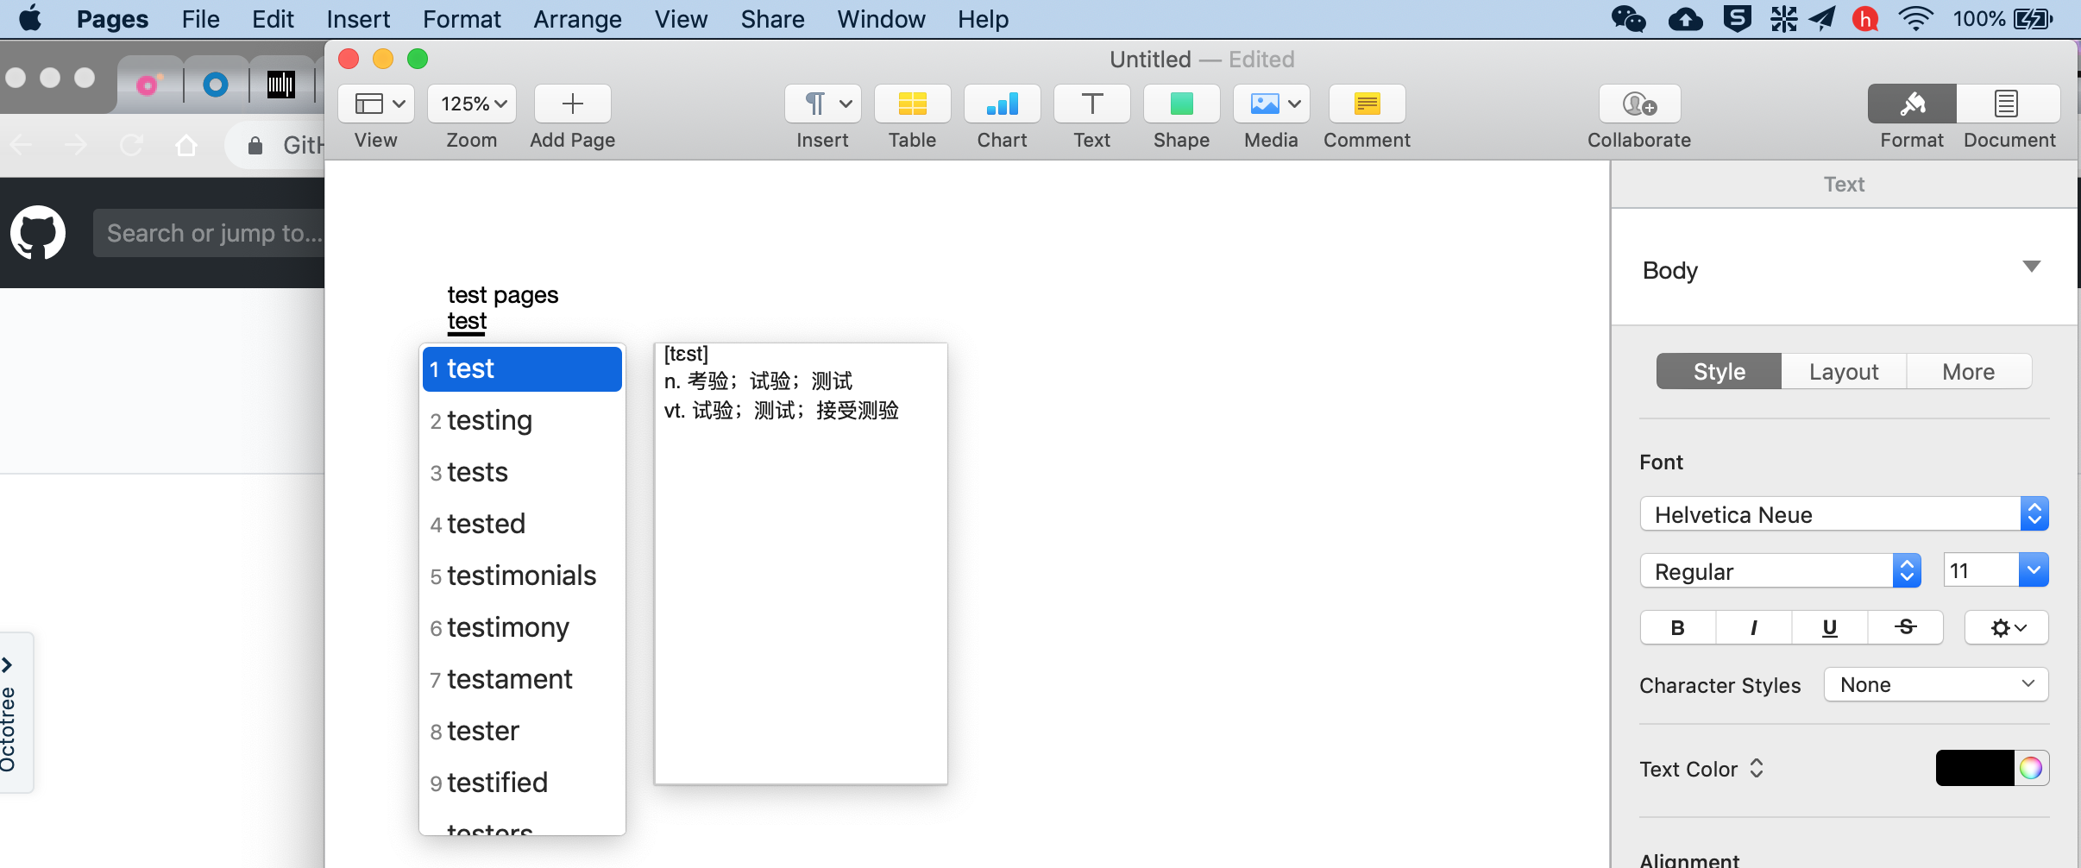Image resolution: width=2081 pixels, height=868 pixels.
Task: Toggle italic formatting
Action: click(x=1752, y=627)
